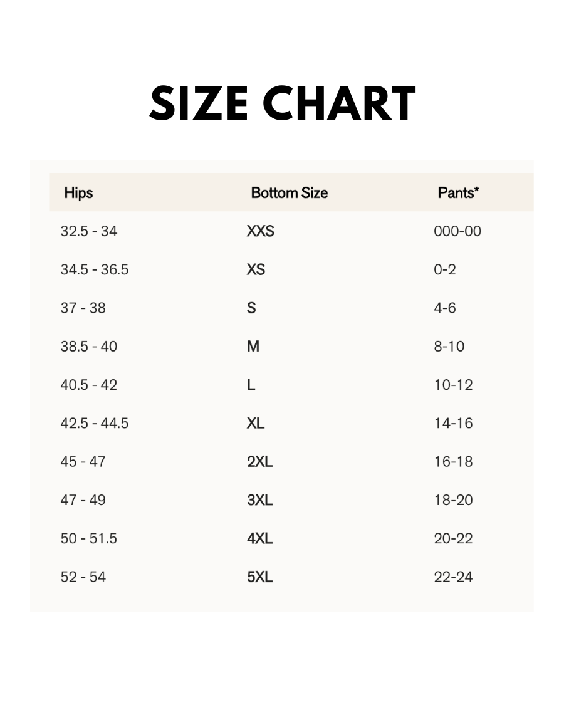Select pants size 8-10

click(449, 347)
